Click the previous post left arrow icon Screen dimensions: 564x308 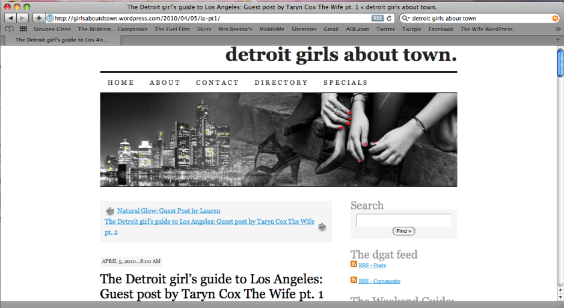pyautogui.click(x=109, y=211)
